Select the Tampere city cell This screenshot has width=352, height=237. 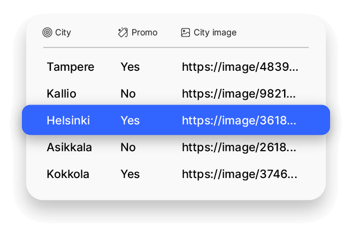tap(70, 67)
